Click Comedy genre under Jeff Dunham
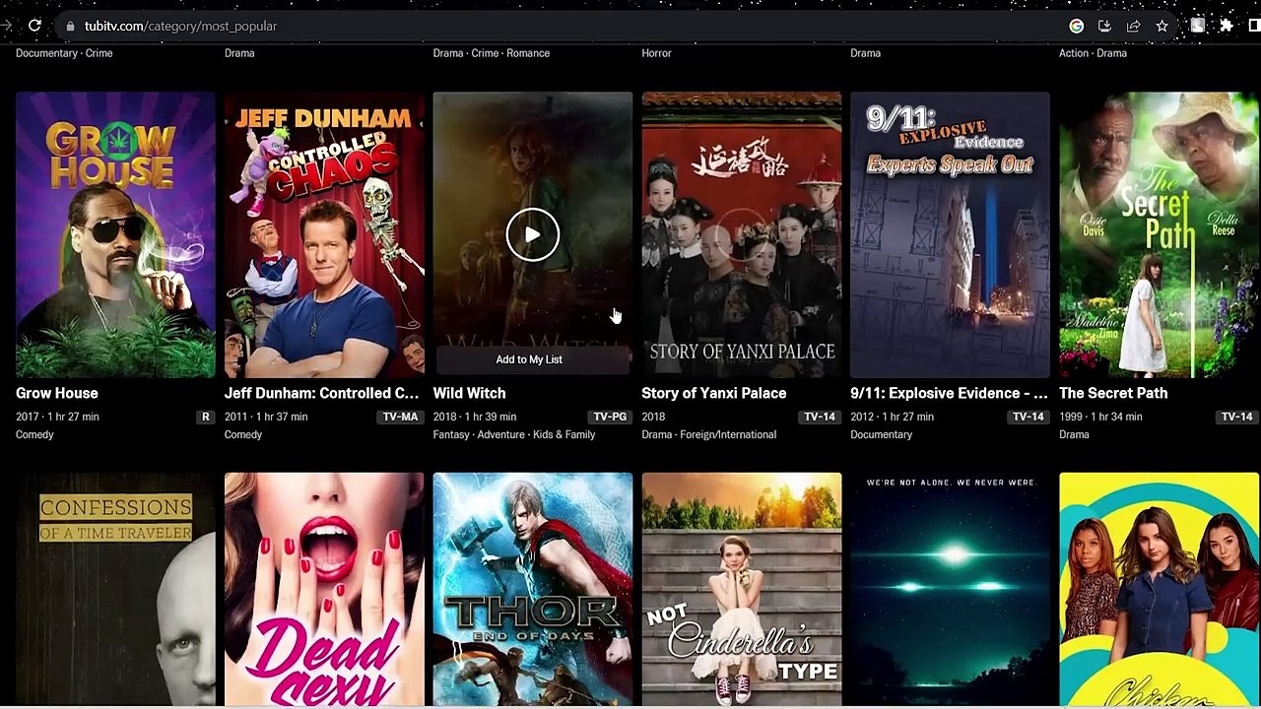1261x709 pixels. (243, 434)
